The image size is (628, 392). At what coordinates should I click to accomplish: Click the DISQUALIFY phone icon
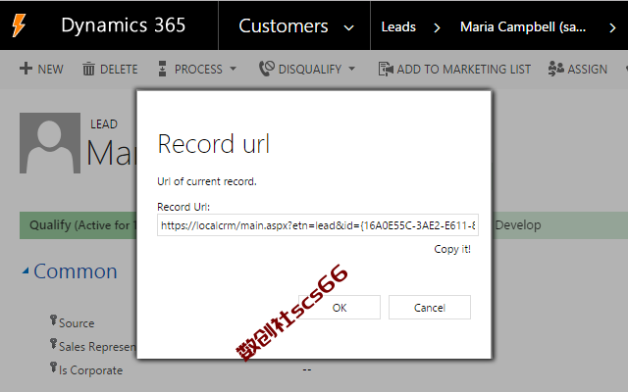266,69
